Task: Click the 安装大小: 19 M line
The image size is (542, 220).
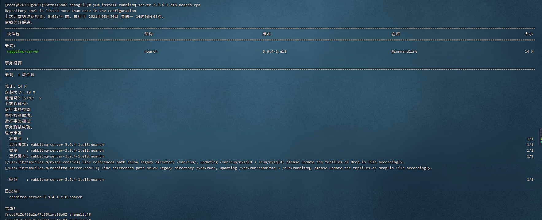Action: click(20, 92)
